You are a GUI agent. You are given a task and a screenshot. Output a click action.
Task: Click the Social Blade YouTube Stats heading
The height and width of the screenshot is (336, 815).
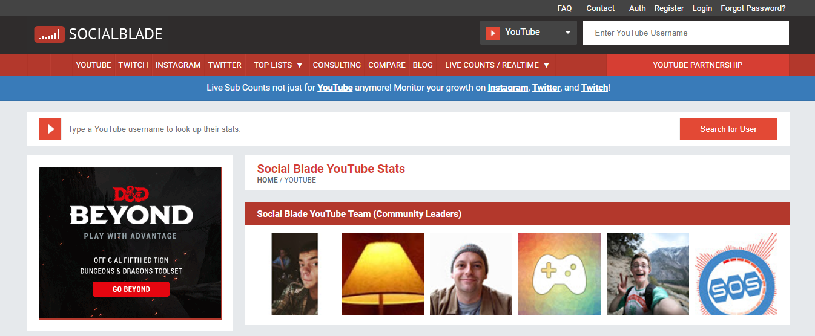click(331, 169)
